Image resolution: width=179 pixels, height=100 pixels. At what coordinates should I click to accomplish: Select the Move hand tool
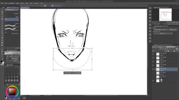coord(2,12)
